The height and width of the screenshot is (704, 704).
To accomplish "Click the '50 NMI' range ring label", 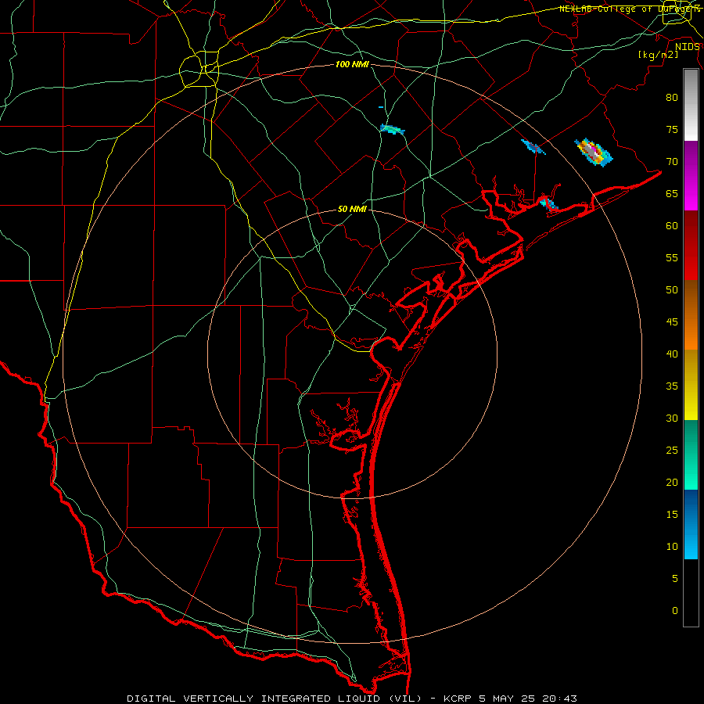I will click(352, 209).
